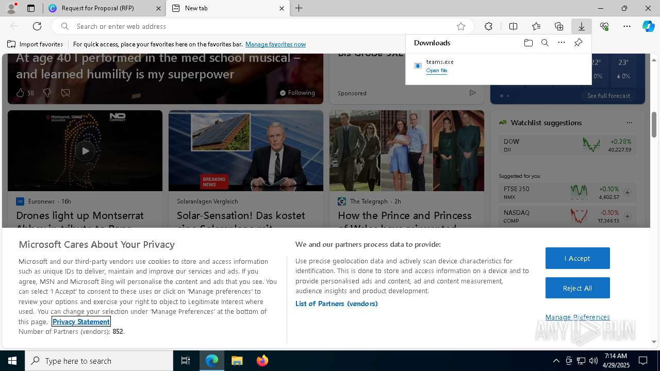Refresh the current page
The width and height of the screenshot is (660, 371).
37,26
